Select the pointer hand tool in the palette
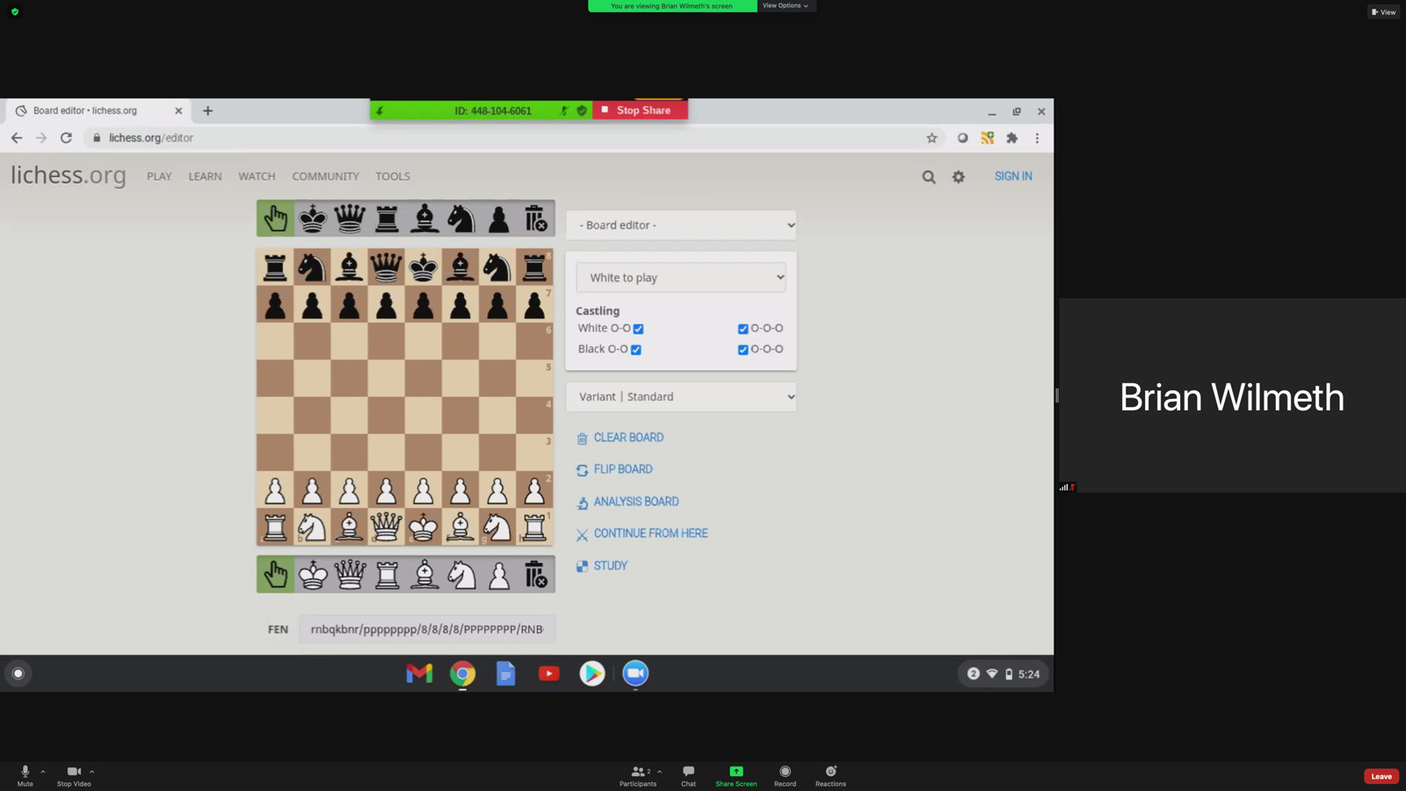Viewport: 1406px width, 791px height. [x=274, y=217]
